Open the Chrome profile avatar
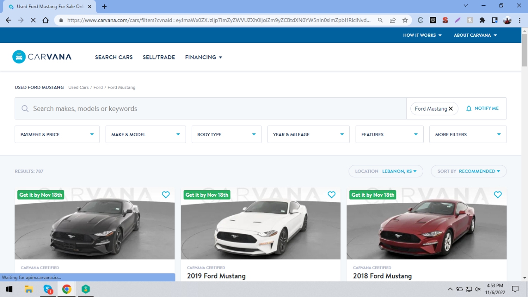The width and height of the screenshot is (528, 297). (x=507, y=20)
